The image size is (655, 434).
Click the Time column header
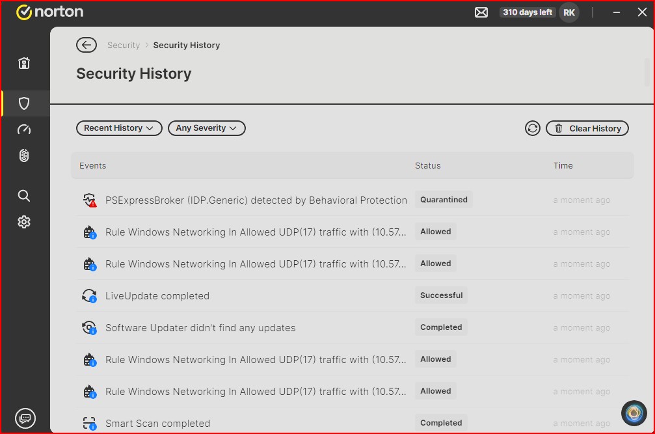point(563,165)
